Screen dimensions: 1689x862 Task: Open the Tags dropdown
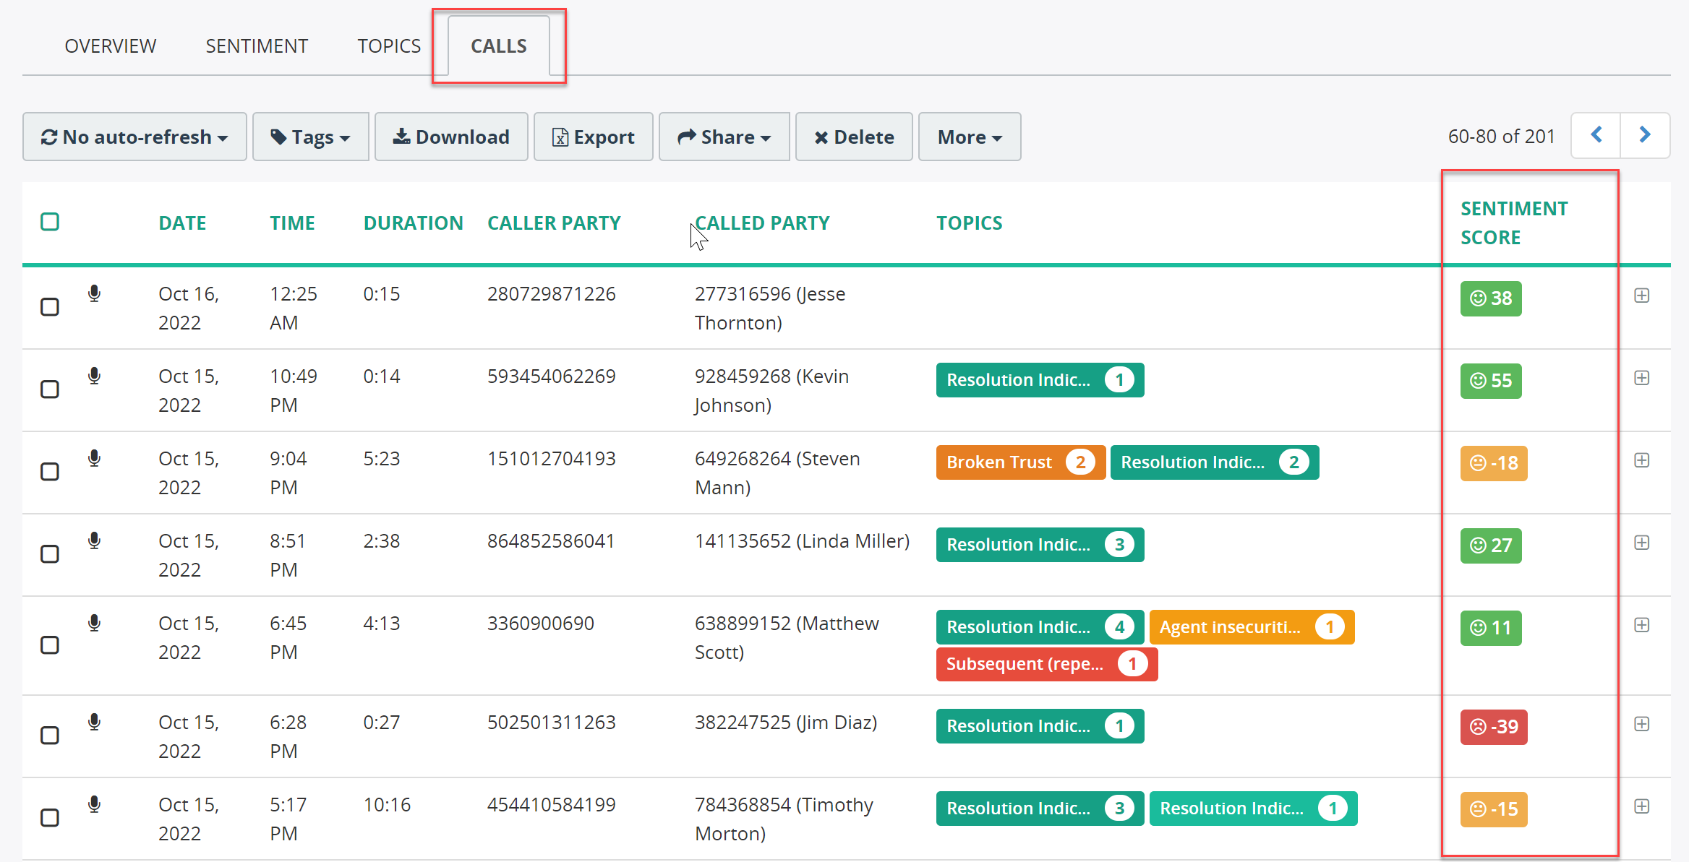(x=311, y=137)
